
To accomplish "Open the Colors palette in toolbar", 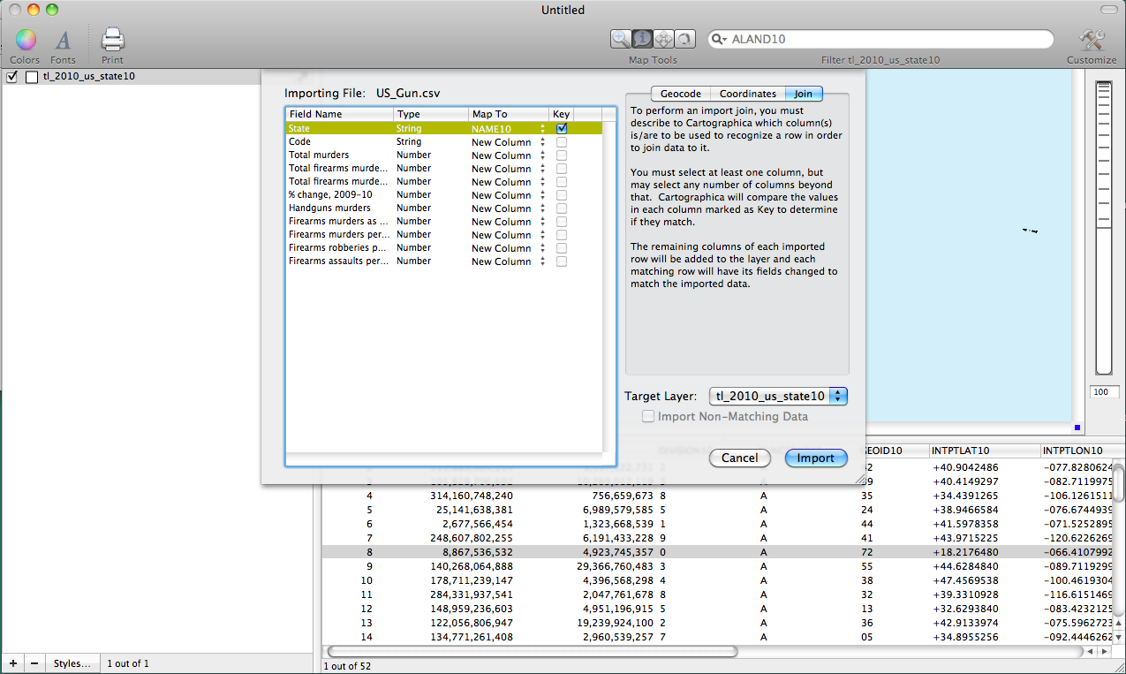I will (25, 40).
